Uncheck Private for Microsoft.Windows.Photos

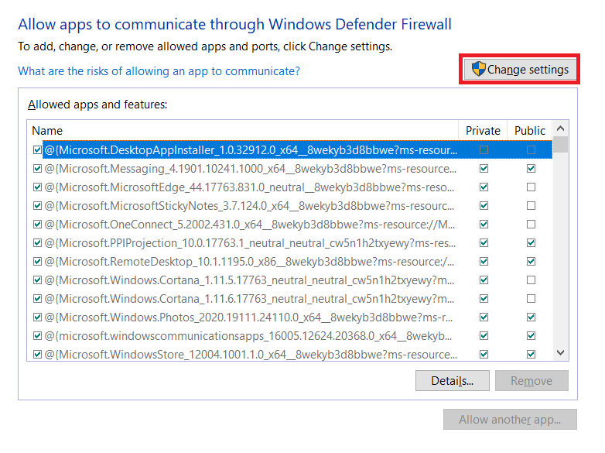tap(484, 317)
